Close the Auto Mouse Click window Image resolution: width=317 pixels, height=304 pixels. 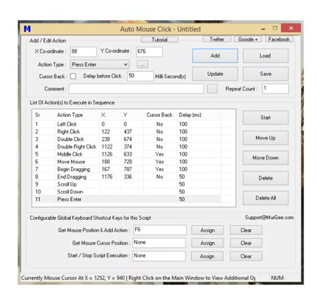[x=291, y=28]
